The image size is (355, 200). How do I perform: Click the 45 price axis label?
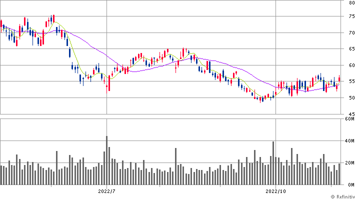[x=351, y=113]
